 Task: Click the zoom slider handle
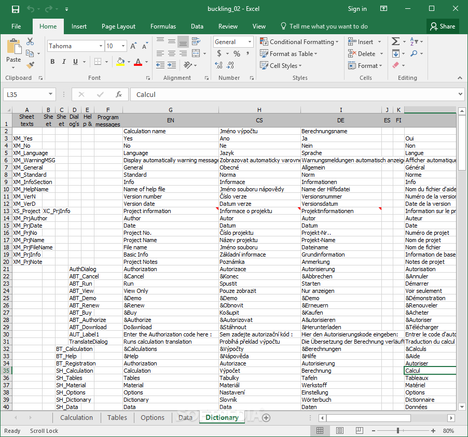click(398, 430)
